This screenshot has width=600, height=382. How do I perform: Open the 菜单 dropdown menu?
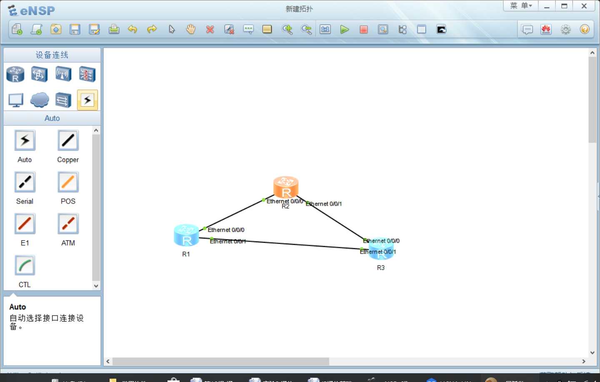[x=521, y=6]
